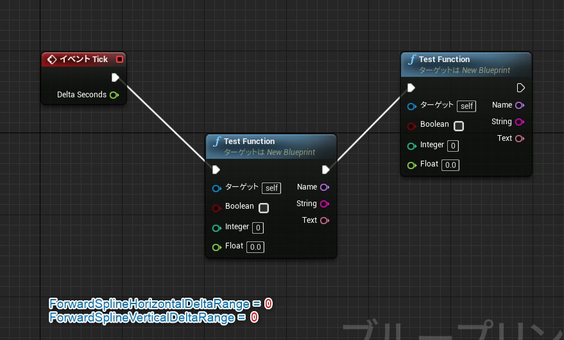
Task: Click the String output pin on middle Test Function
Action: (325, 204)
